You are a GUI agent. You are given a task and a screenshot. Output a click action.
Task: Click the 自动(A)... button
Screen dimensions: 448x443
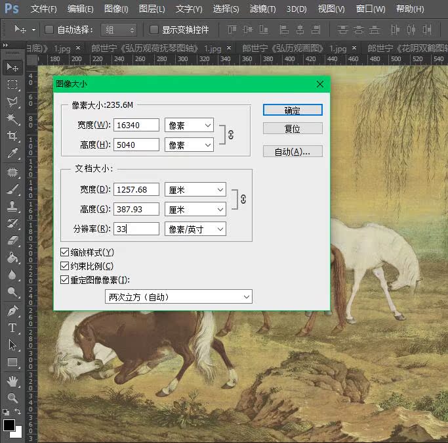pos(293,151)
